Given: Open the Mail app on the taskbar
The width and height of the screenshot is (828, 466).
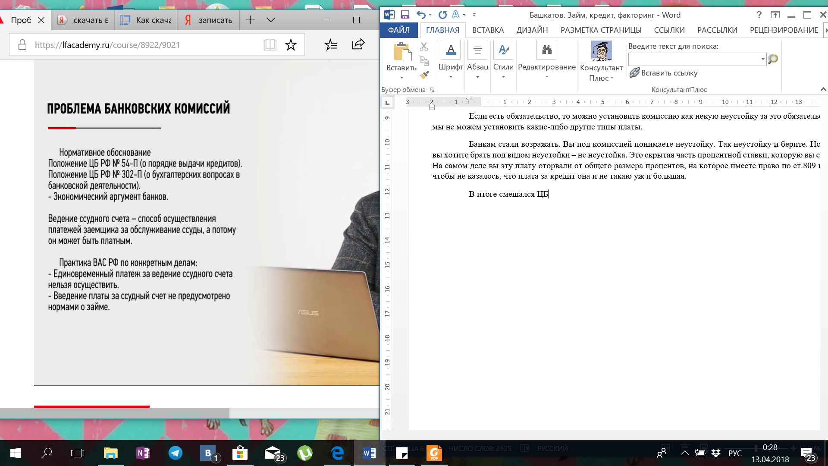Looking at the screenshot, I should [x=273, y=453].
